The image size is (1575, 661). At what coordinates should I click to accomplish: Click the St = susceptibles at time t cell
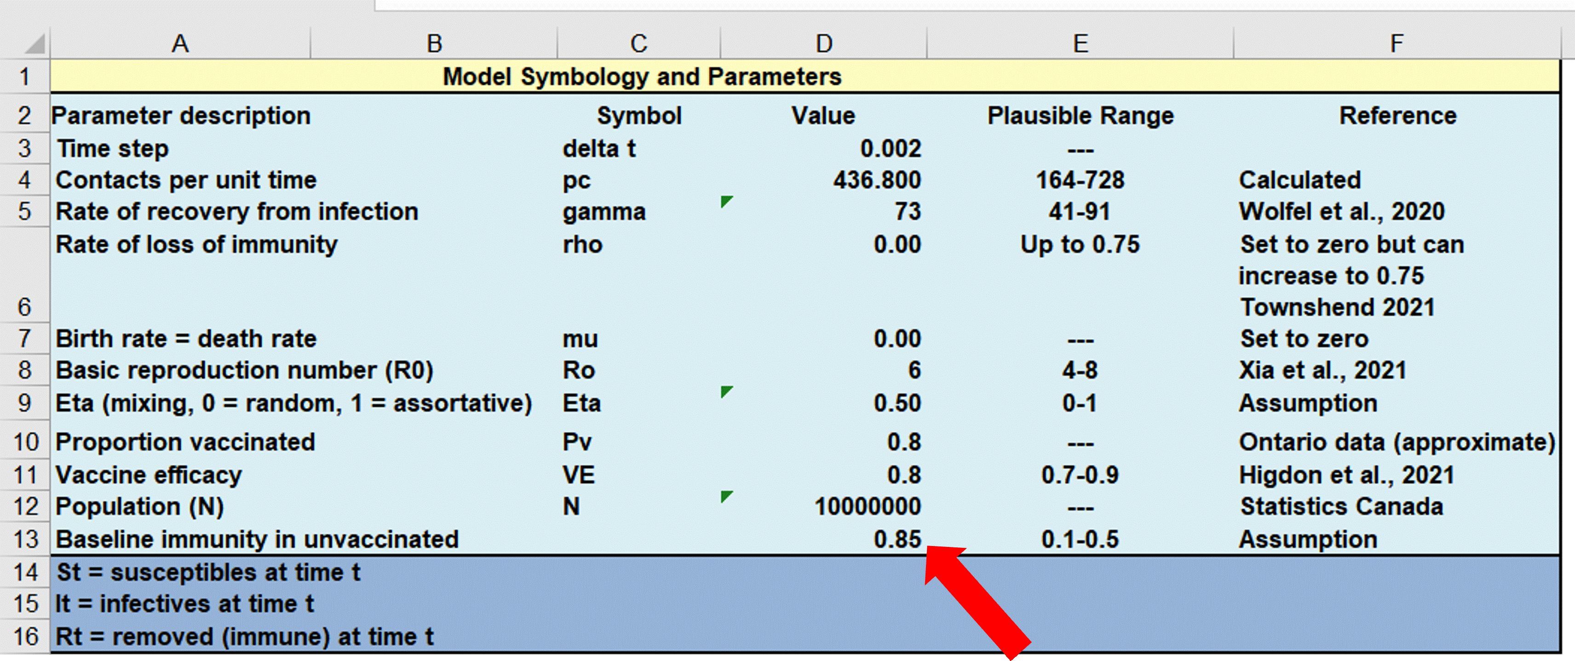tap(208, 573)
